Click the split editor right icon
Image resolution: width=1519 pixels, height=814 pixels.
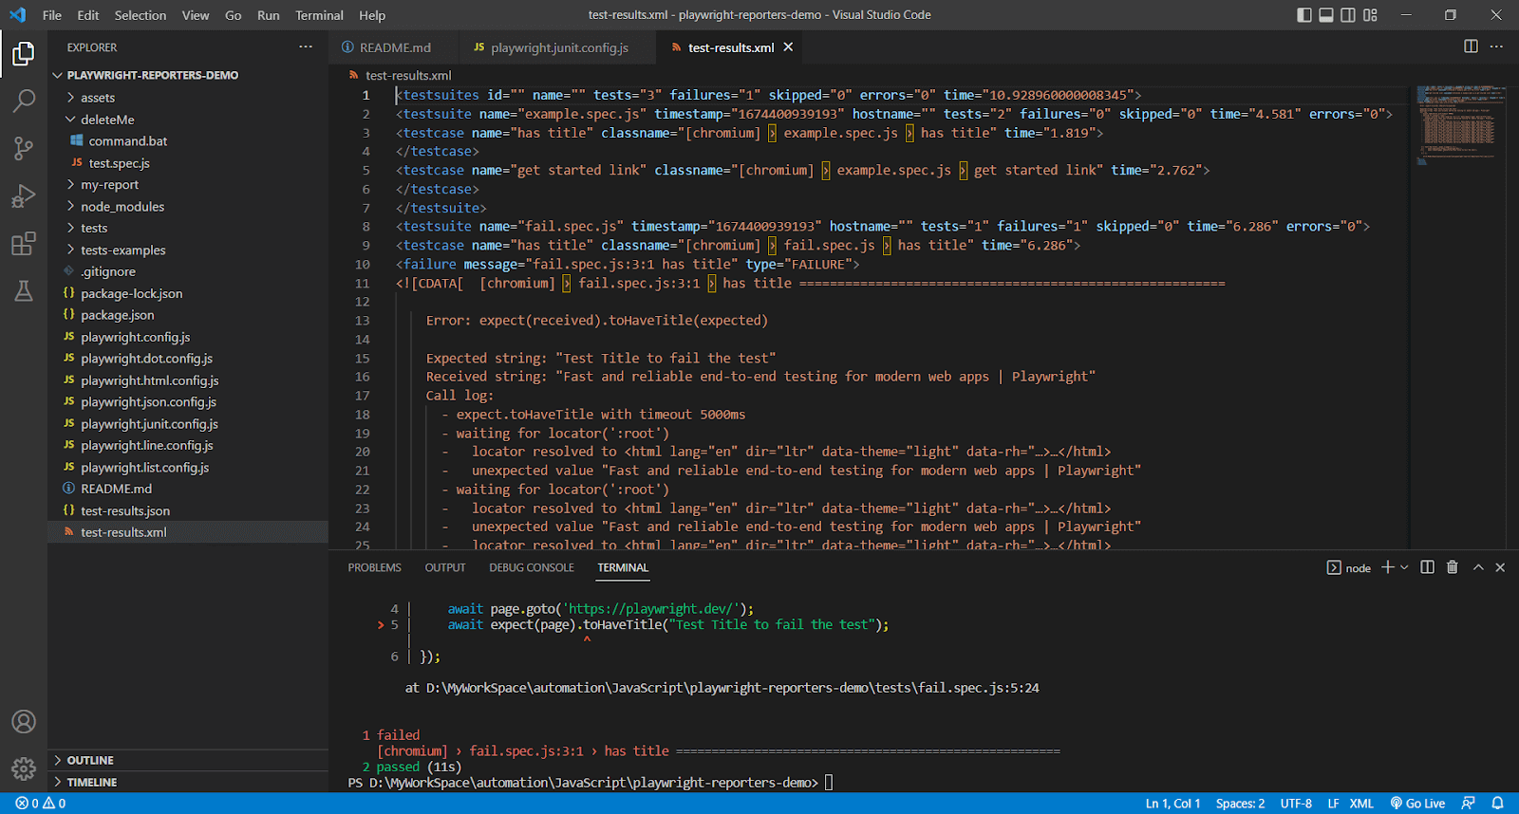point(1471,46)
